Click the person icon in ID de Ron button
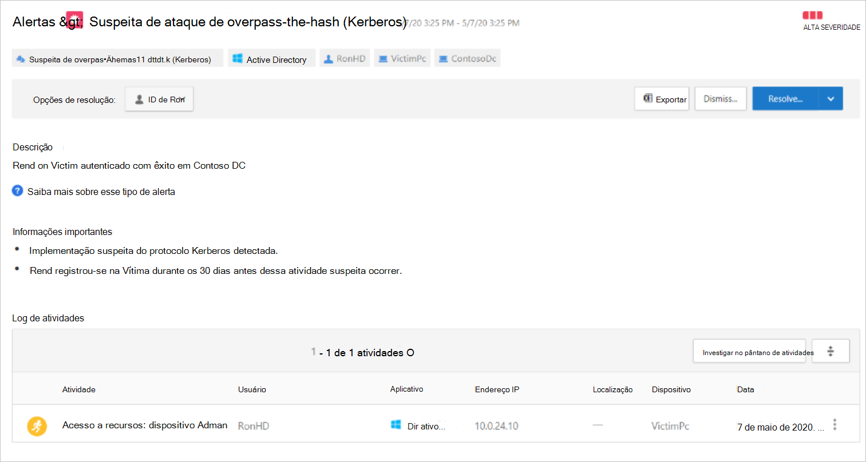866x462 pixels. 139,99
